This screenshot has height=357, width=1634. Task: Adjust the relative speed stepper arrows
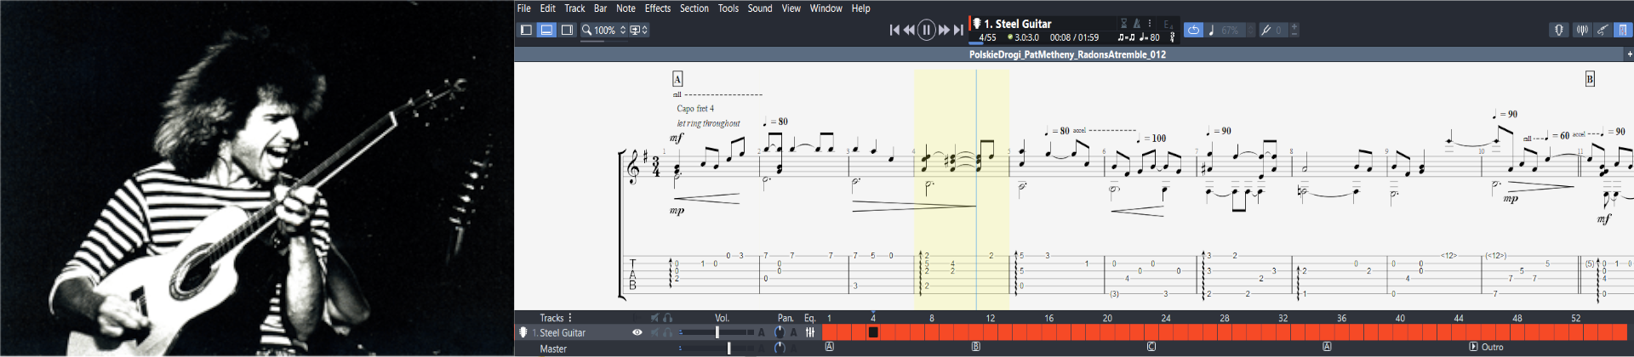(1250, 30)
